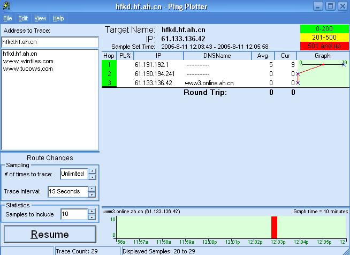Screen dimensions: 350x255
Task: Select www.tucows.com from address list
Action: click(x=28, y=69)
